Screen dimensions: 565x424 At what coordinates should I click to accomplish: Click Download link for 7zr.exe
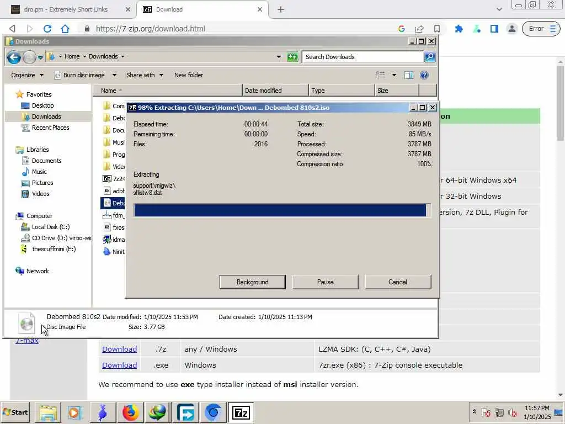119,365
